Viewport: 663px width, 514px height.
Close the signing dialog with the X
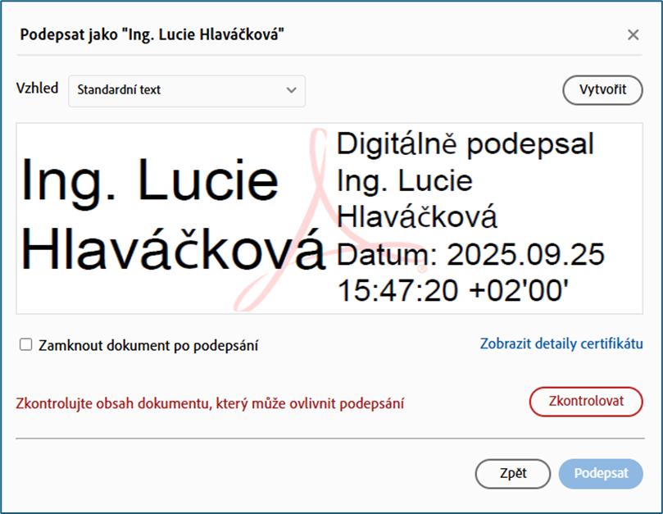633,34
